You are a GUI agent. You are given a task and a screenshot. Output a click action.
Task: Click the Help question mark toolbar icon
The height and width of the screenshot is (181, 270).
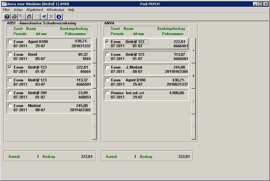pyautogui.click(x=7, y=16)
